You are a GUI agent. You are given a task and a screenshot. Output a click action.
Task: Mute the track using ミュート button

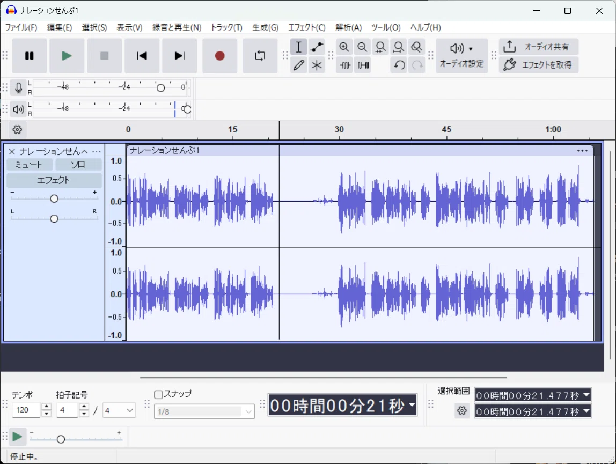[29, 165]
